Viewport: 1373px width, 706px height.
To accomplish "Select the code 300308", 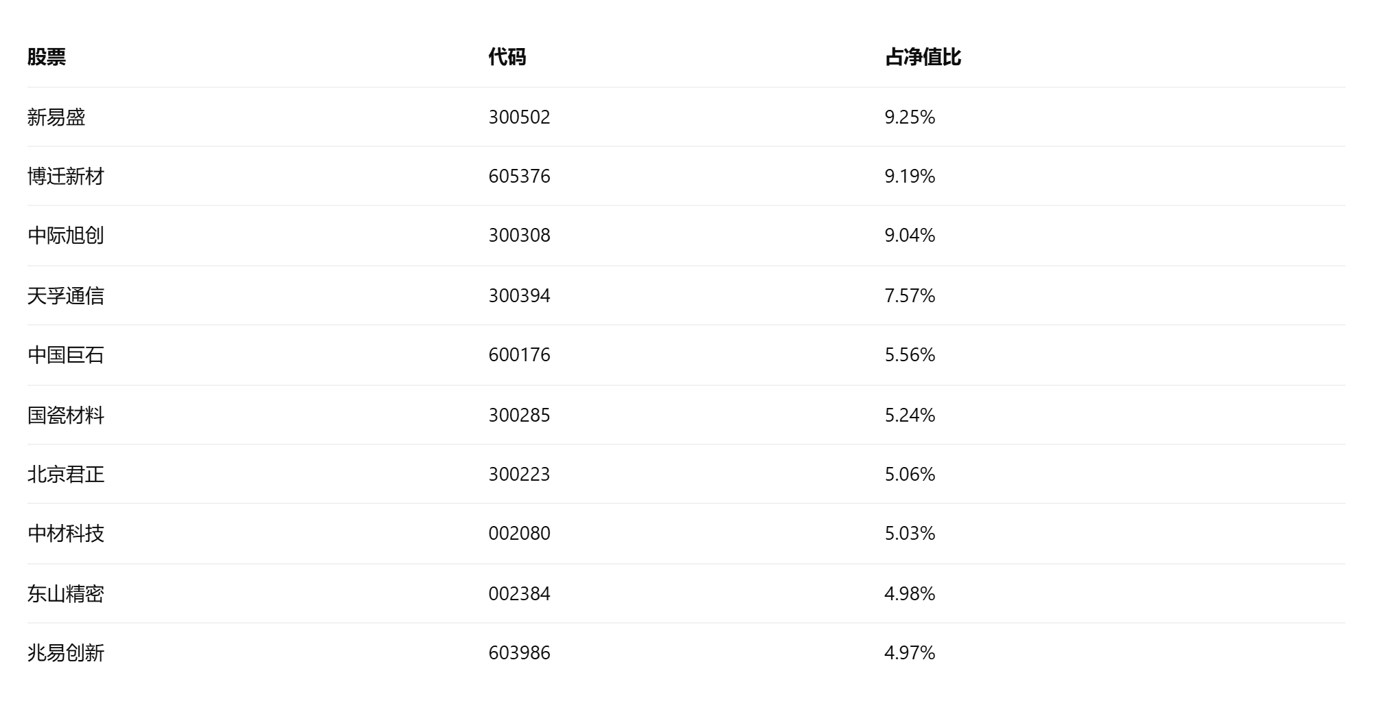I will (x=520, y=236).
